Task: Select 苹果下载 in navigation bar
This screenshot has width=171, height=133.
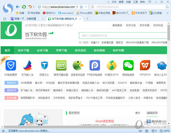Action: (x=62, y=50)
